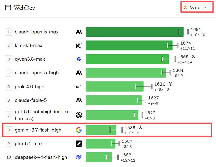Image resolution: width=216 pixels, height=167 pixels.
Task: Open the qwen3.8-max model entry
Action: click(30, 59)
